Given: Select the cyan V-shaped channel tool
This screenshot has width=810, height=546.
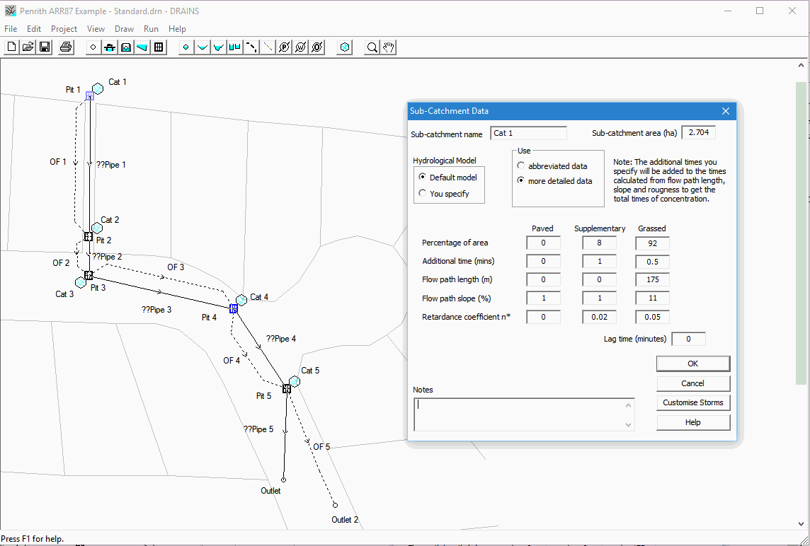Looking at the screenshot, I should click(202, 47).
